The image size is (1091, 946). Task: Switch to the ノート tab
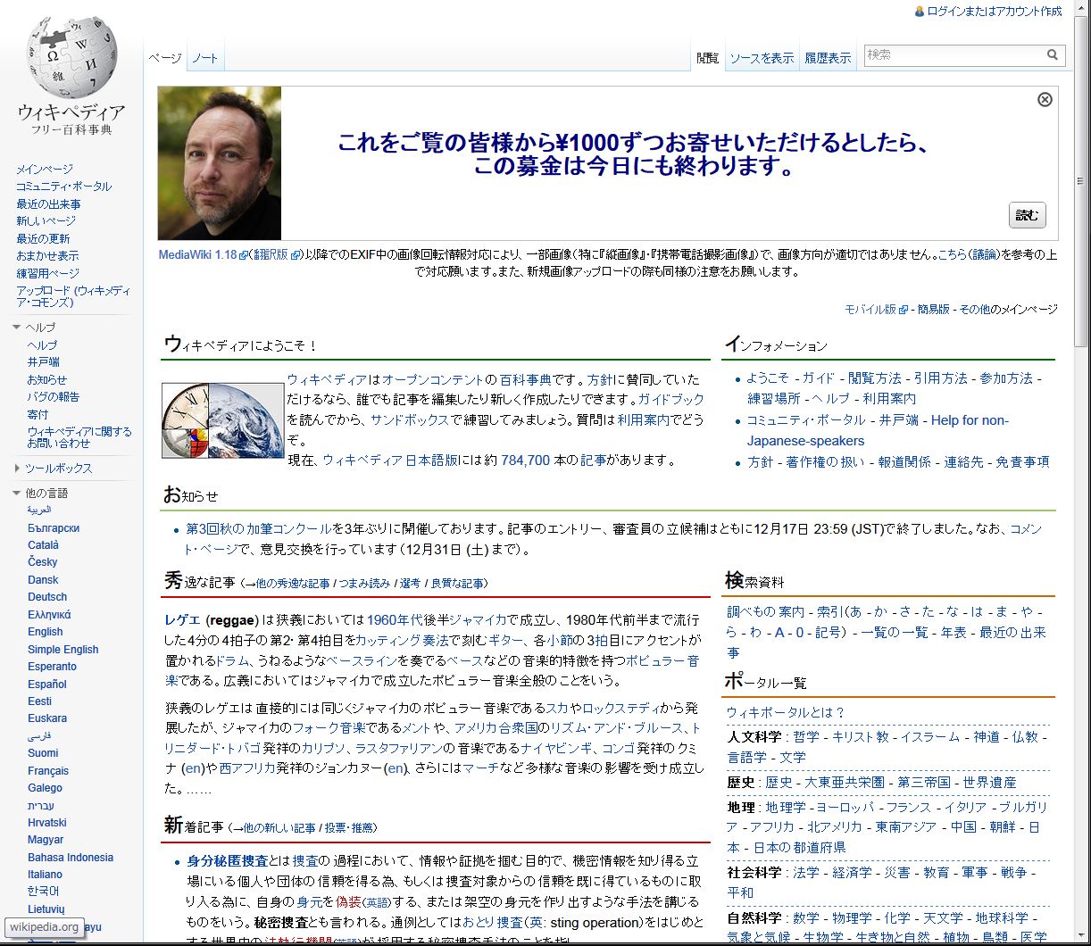tap(204, 58)
